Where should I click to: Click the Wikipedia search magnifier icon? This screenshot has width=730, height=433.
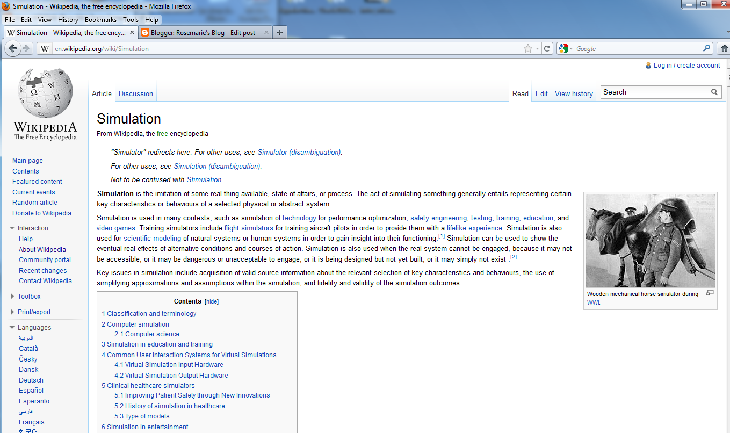click(x=714, y=92)
